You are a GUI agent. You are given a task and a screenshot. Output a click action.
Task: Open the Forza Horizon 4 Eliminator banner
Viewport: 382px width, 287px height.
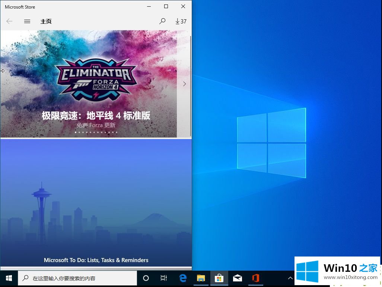coord(89,84)
